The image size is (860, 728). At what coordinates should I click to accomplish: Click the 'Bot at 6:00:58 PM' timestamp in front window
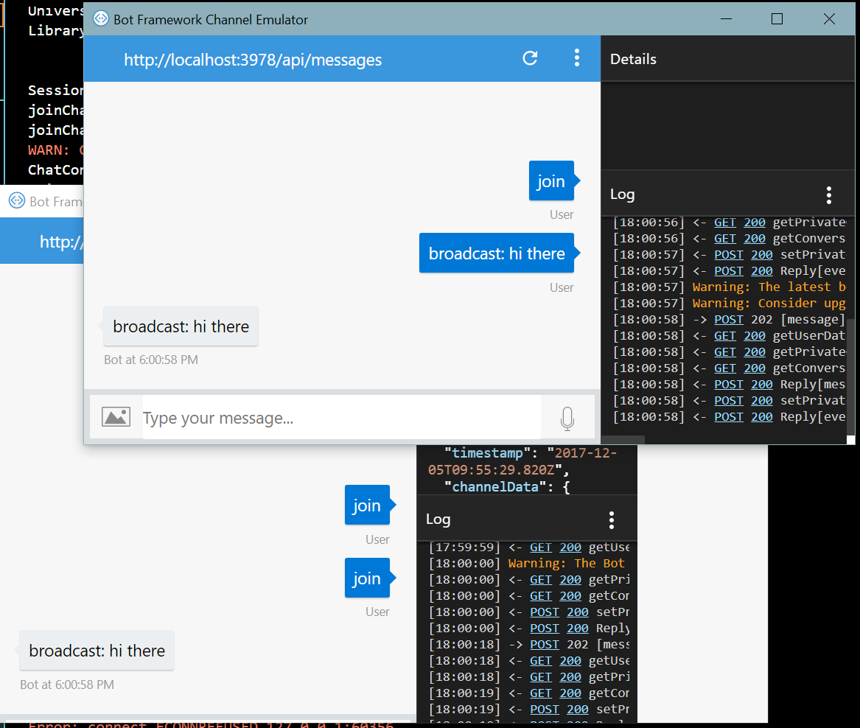point(151,360)
